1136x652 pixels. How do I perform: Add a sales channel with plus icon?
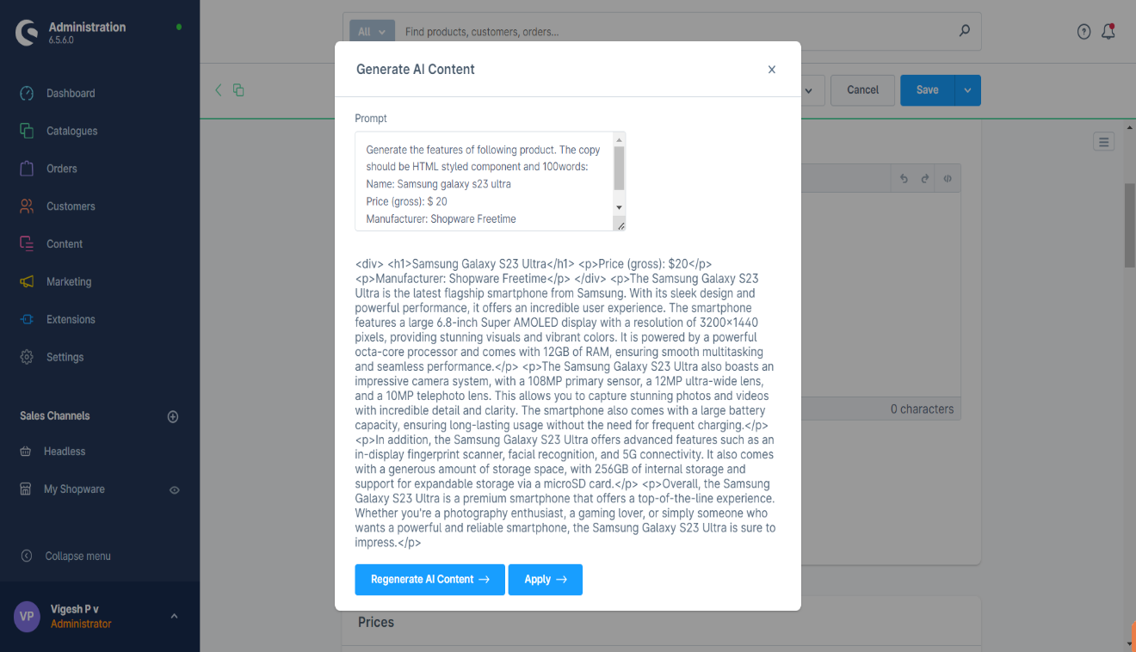tap(173, 416)
